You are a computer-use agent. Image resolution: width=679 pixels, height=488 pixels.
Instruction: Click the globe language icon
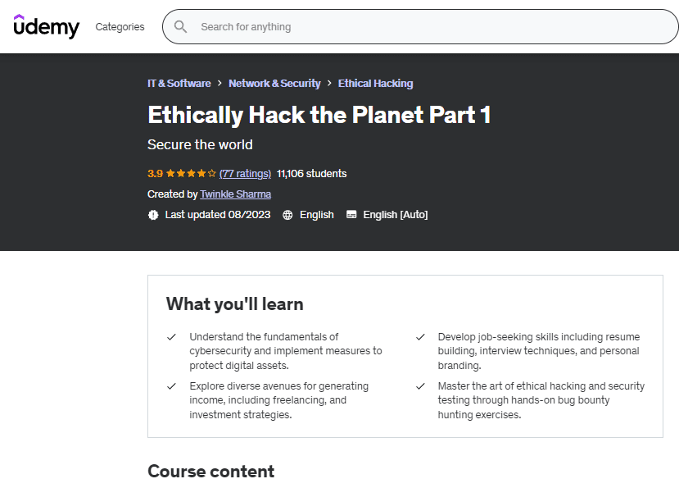click(x=287, y=215)
